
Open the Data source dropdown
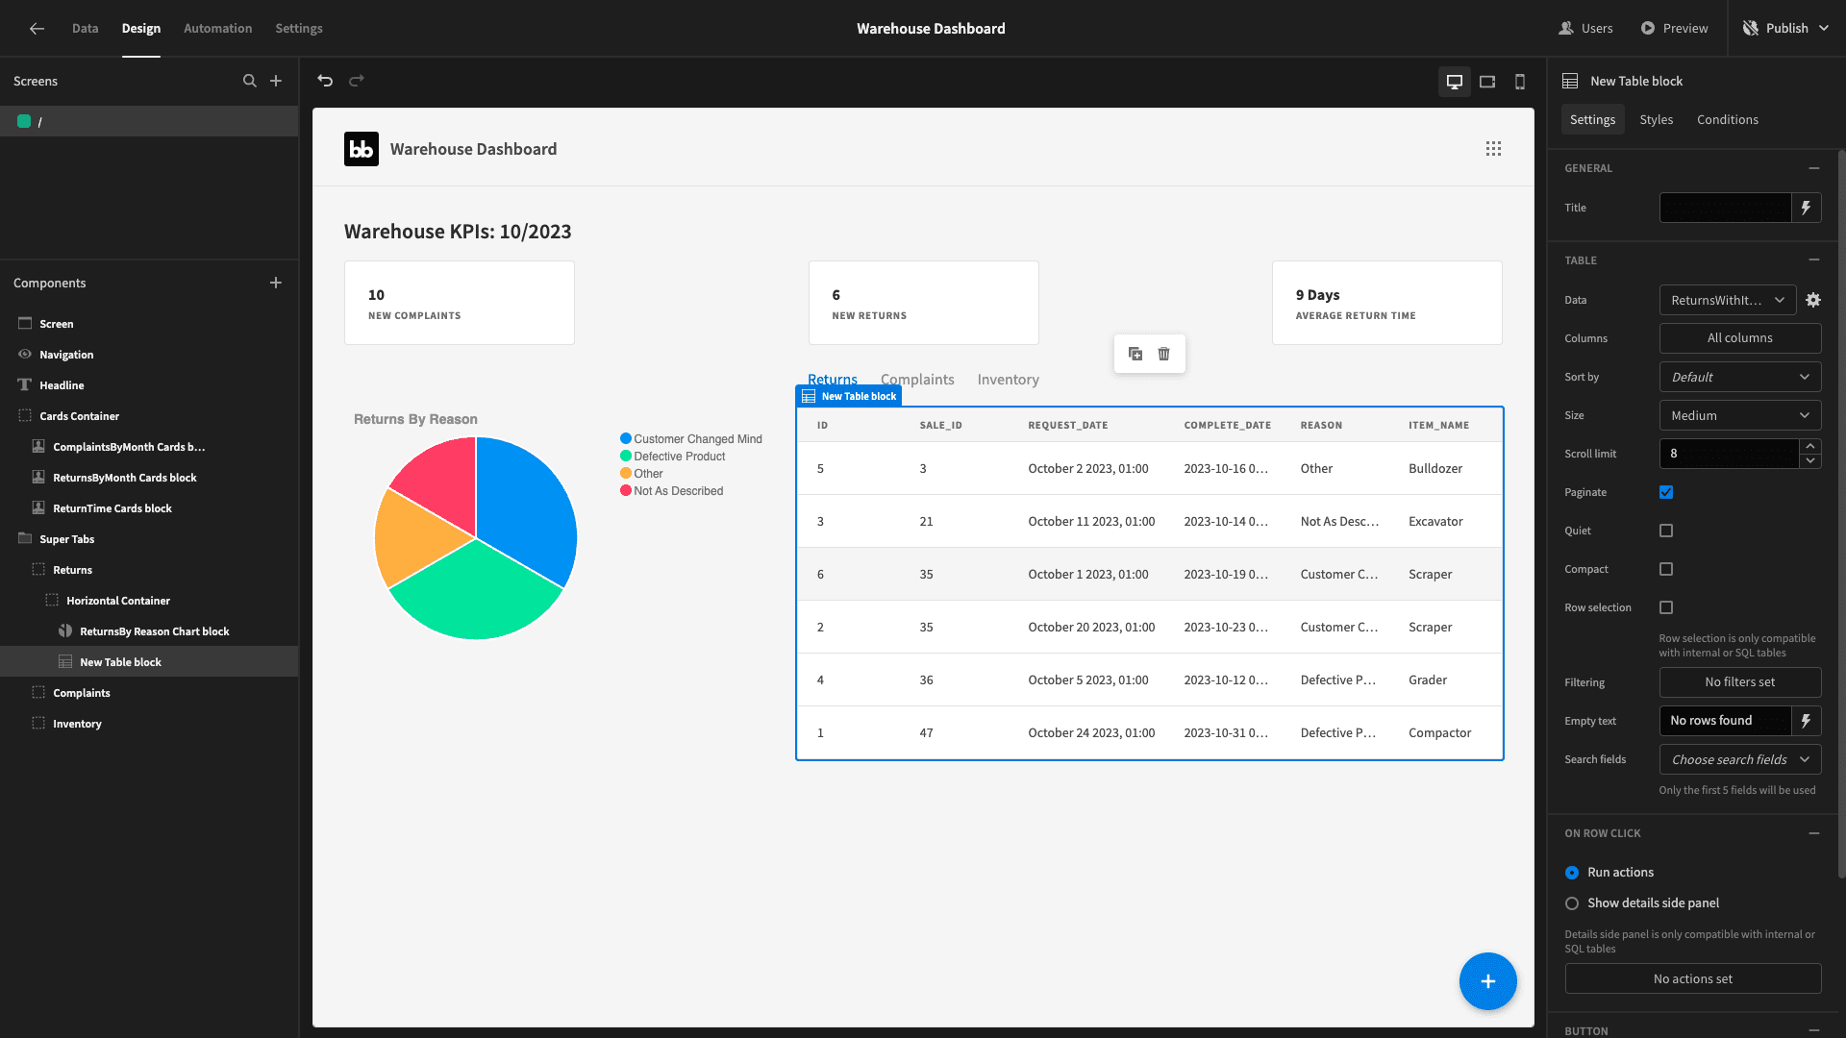[1728, 300]
